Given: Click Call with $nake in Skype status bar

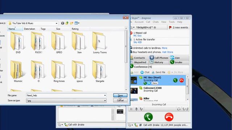Looking at the screenshot, I should click(x=151, y=125).
